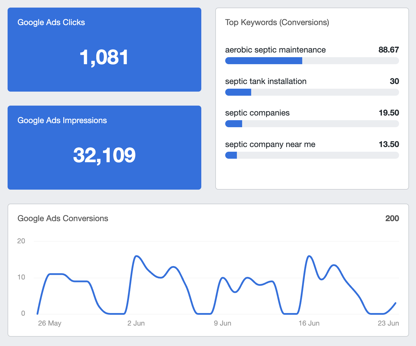The width and height of the screenshot is (416, 346).
Task: Click the Google Ads Conversions chart title
Action: pyautogui.click(x=63, y=219)
